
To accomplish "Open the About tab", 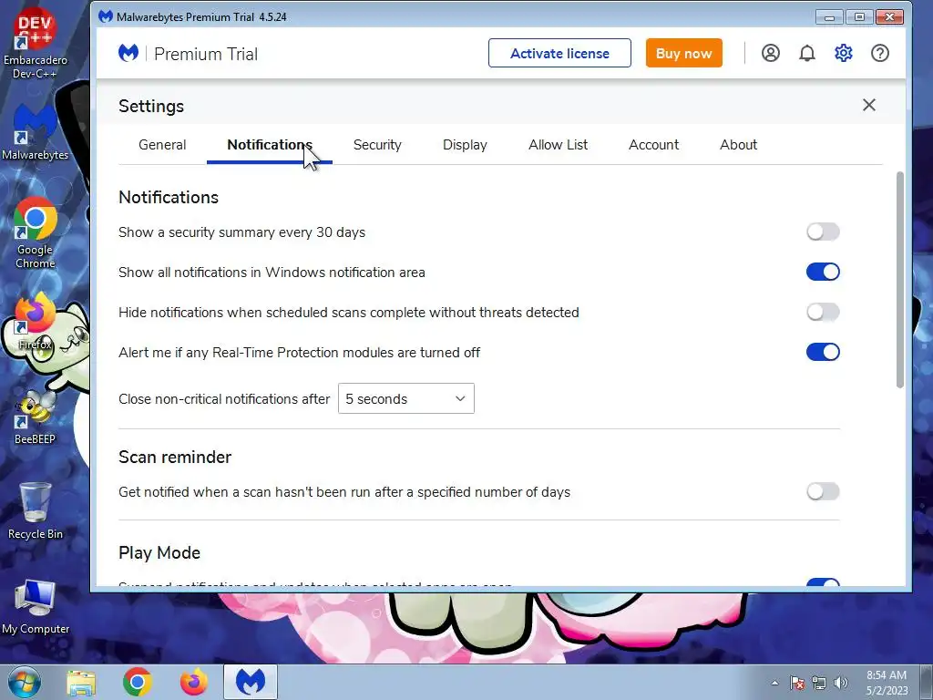I will tap(738, 145).
